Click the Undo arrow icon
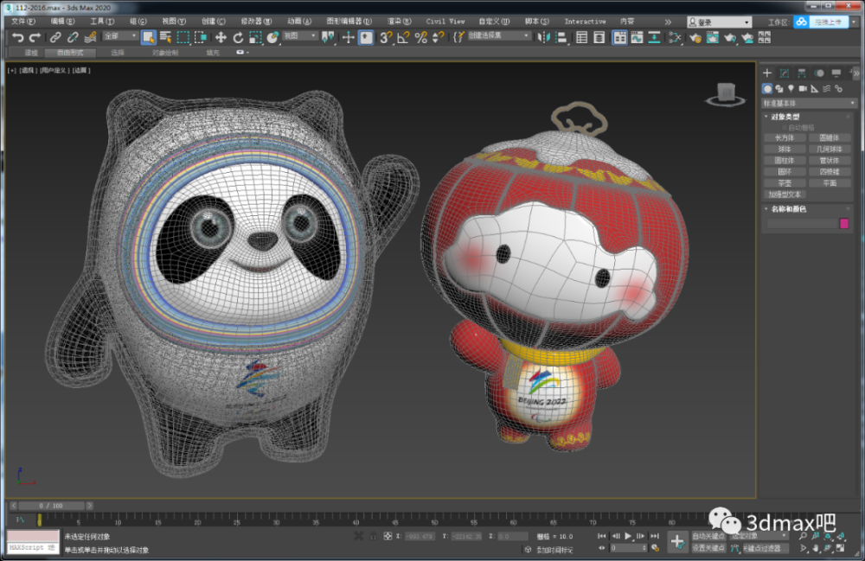The height and width of the screenshot is (561, 865). coord(17,37)
